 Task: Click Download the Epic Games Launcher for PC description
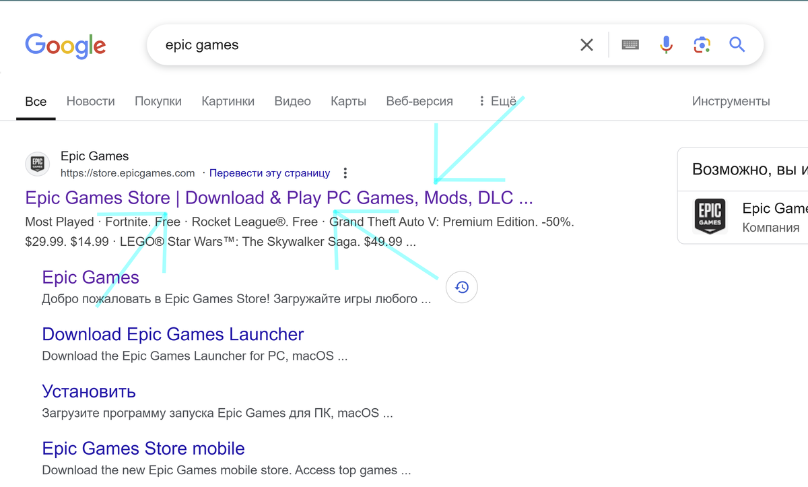195,356
